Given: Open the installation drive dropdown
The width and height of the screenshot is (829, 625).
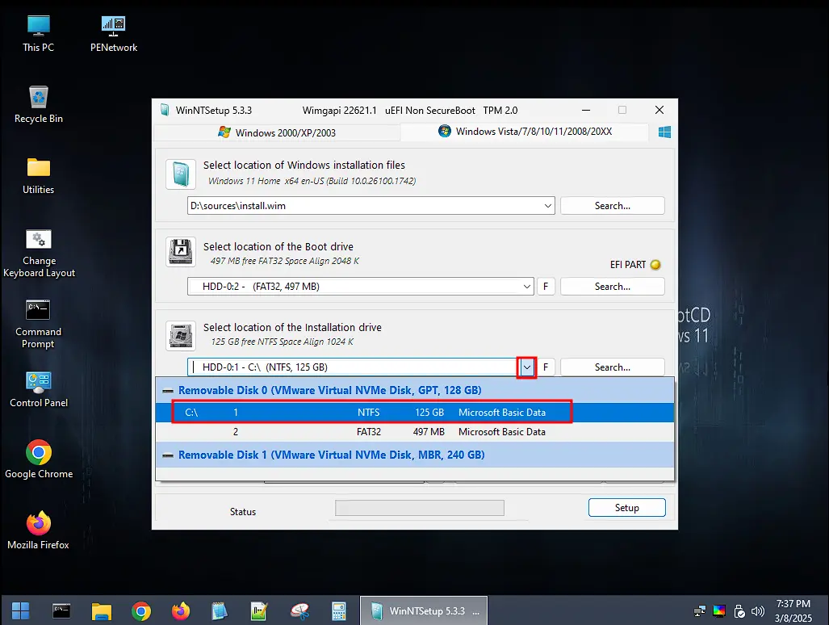Looking at the screenshot, I should point(526,367).
